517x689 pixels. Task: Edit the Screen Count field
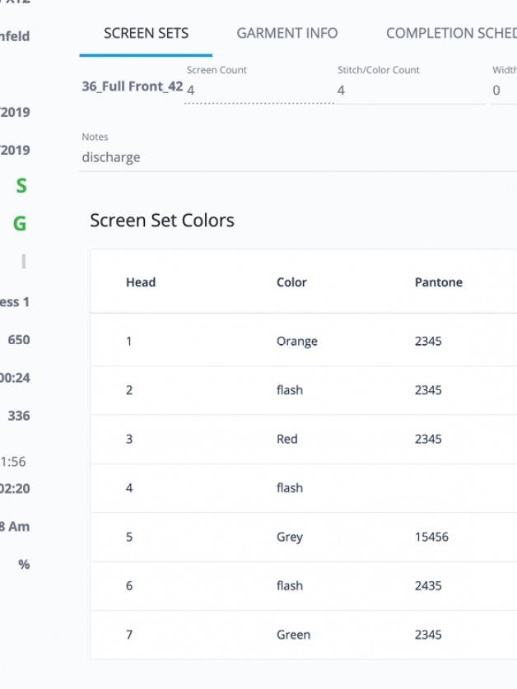point(259,90)
